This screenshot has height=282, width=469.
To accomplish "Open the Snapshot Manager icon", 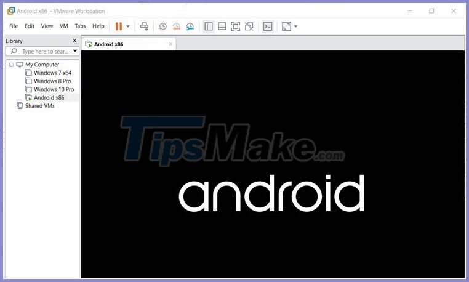I will tap(190, 26).
